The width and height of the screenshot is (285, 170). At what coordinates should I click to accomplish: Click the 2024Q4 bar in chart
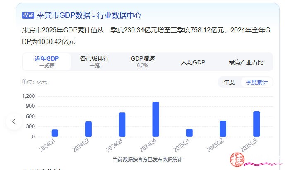(156, 119)
